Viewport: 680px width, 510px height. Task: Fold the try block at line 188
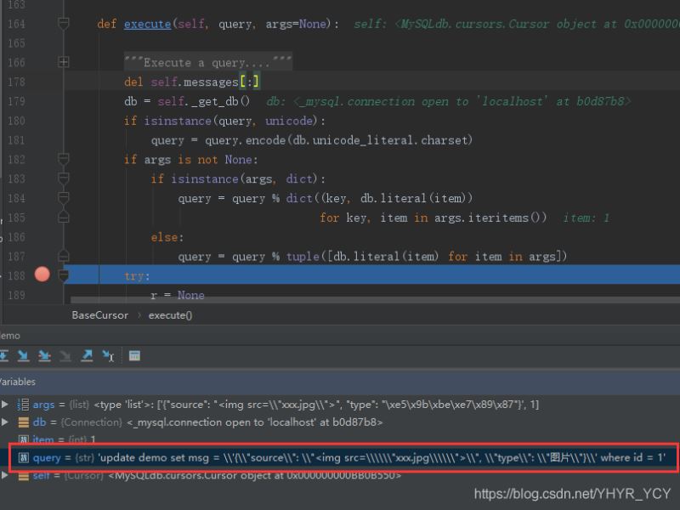pyautogui.click(x=64, y=275)
